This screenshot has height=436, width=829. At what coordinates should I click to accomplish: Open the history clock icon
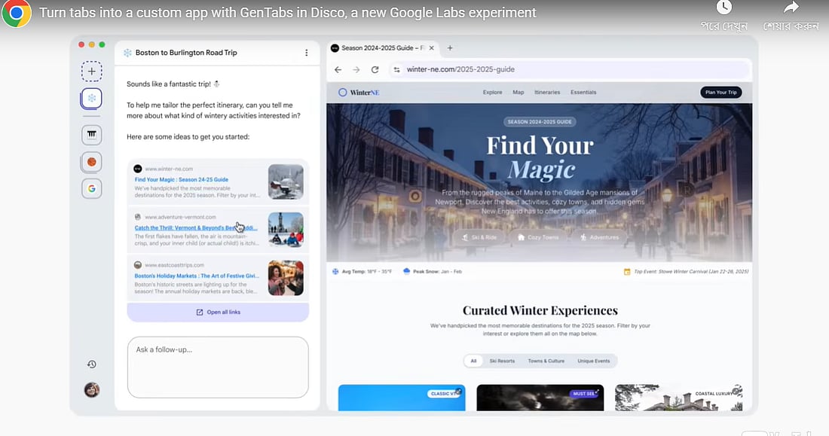91,364
